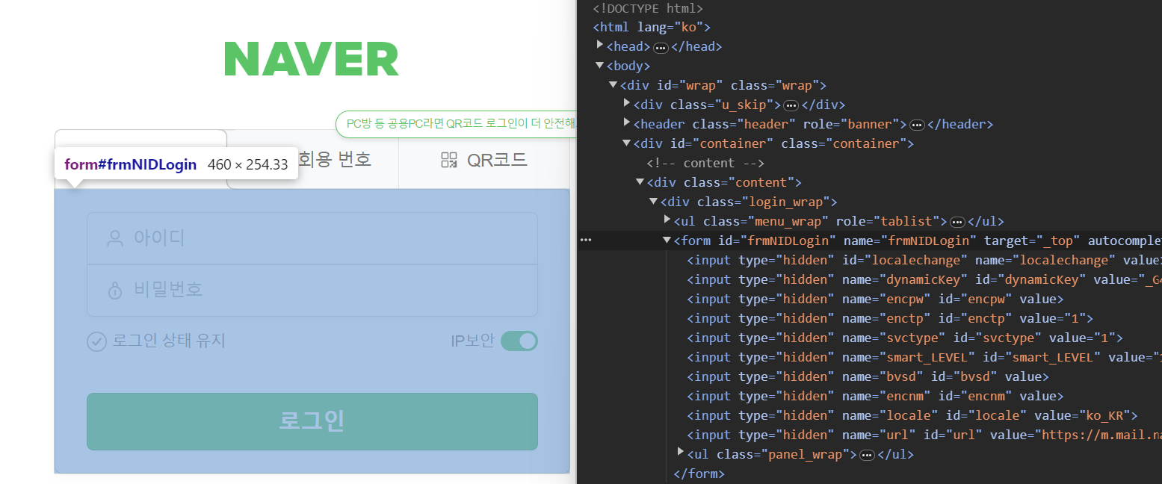This screenshot has height=484, width=1162.
Task: Toggle the 로그인 상태 유지 checkbox
Action: (97, 341)
